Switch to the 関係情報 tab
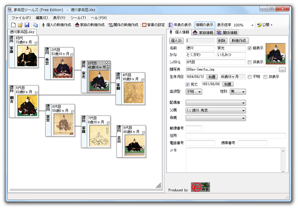The width and height of the screenshot is (298, 208). pos(227,33)
